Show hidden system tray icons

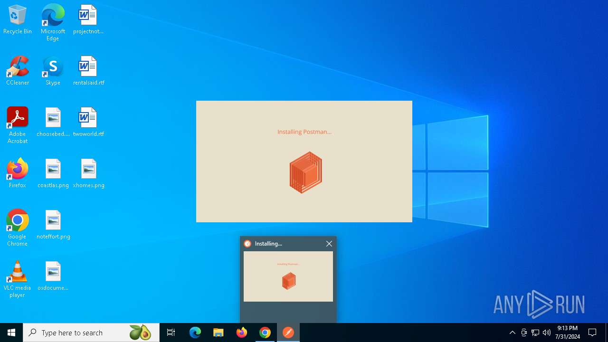tap(512, 332)
